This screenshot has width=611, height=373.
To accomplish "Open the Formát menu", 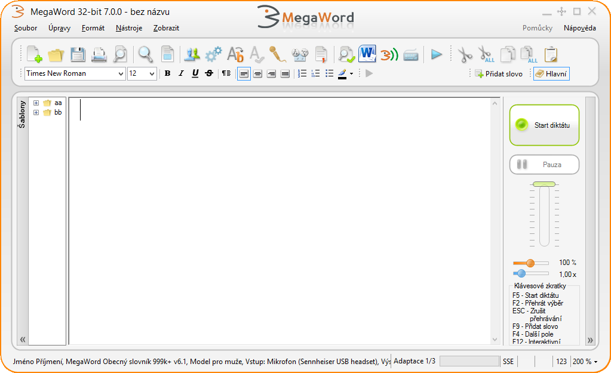I will tap(93, 28).
